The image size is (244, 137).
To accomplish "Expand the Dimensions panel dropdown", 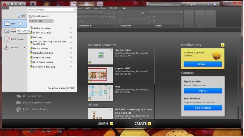I will point(91,26).
